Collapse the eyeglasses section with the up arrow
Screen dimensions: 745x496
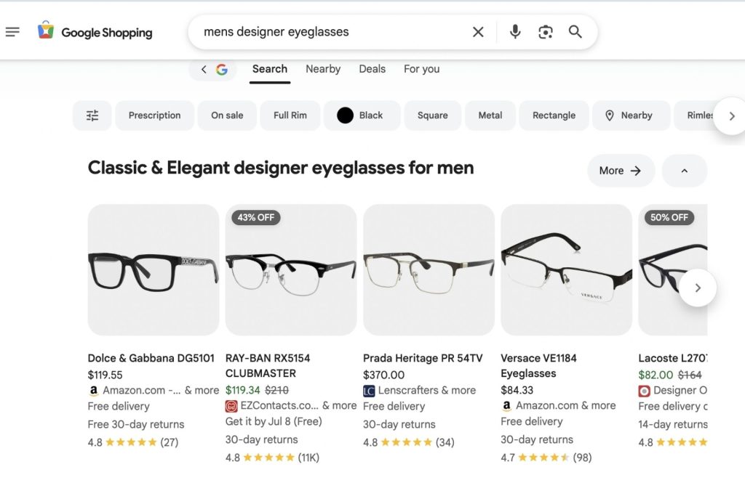[684, 170]
